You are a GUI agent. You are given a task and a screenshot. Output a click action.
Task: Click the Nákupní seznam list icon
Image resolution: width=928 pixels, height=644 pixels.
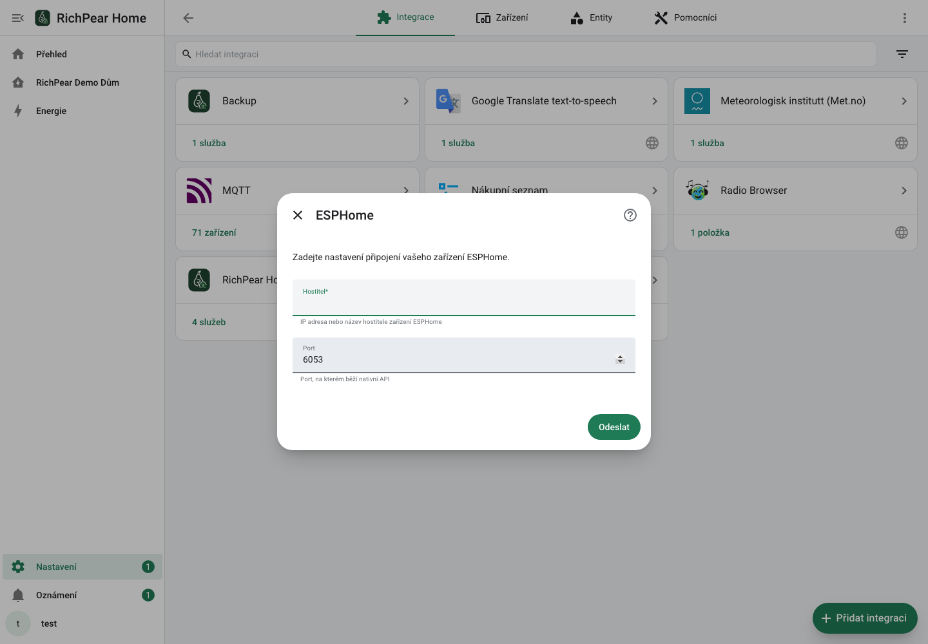point(448,187)
